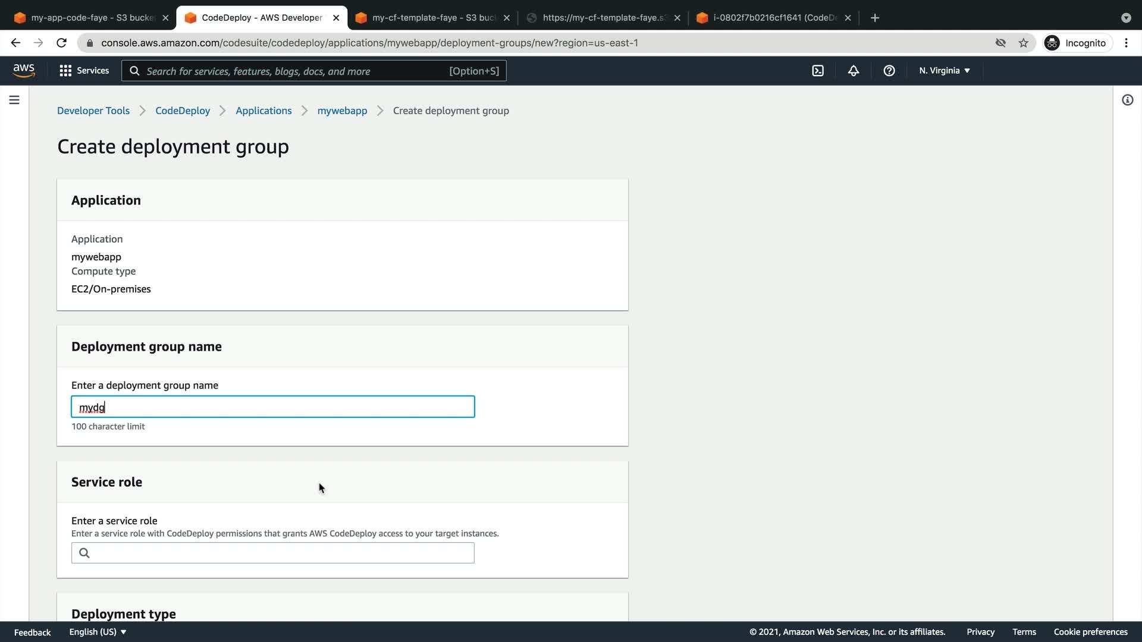Open the left hamburger navigation menu
The width and height of the screenshot is (1142, 642).
(x=14, y=100)
